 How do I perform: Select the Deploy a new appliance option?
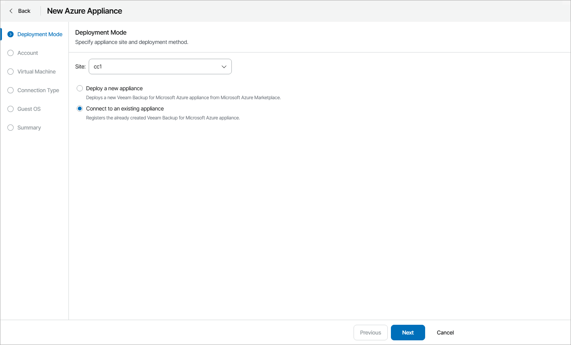pos(80,88)
